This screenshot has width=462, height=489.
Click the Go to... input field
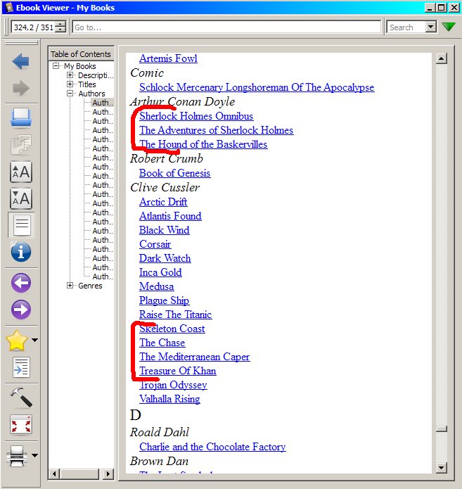tap(226, 27)
